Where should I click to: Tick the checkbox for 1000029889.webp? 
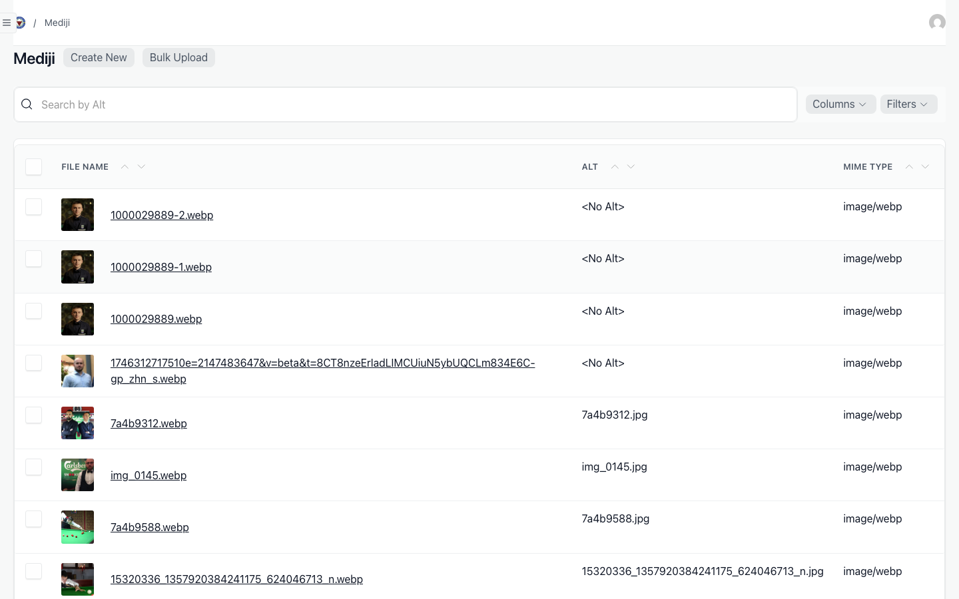(33, 311)
